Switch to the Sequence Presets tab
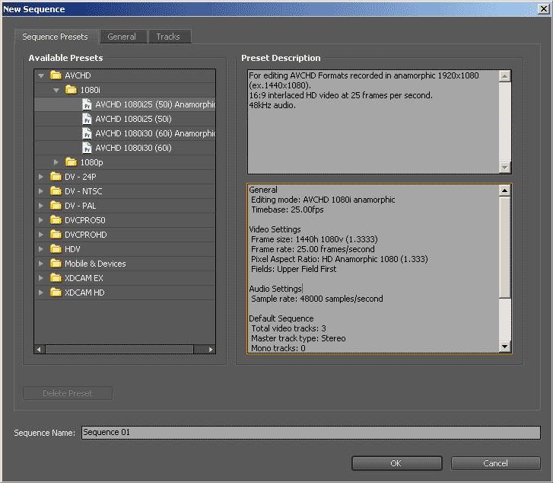 [56, 37]
